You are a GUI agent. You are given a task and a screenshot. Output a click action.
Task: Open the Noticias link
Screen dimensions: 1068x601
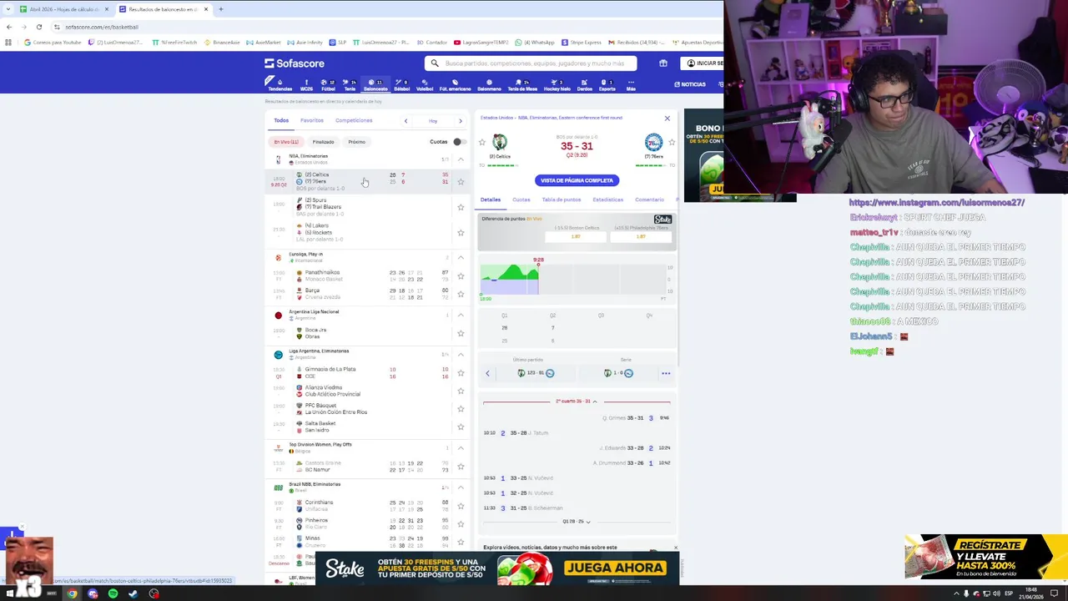[690, 85]
